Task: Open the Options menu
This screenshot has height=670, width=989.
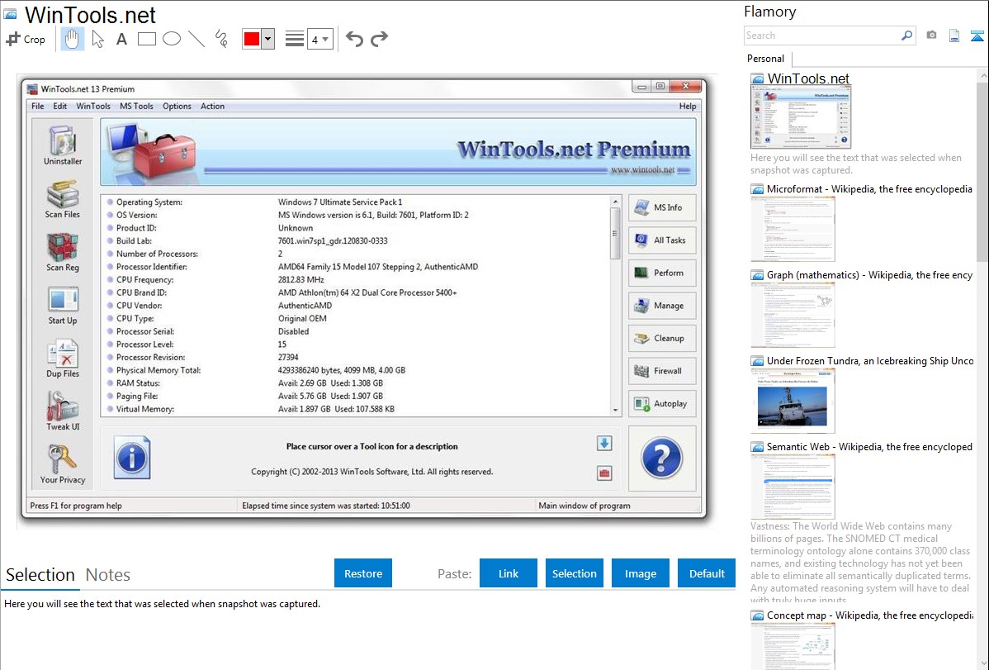Action: [x=177, y=106]
